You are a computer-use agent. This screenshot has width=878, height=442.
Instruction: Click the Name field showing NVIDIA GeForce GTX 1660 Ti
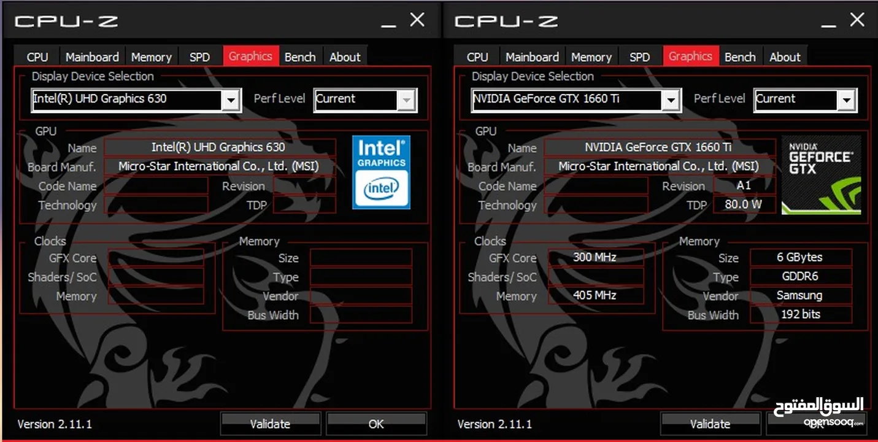(x=660, y=147)
